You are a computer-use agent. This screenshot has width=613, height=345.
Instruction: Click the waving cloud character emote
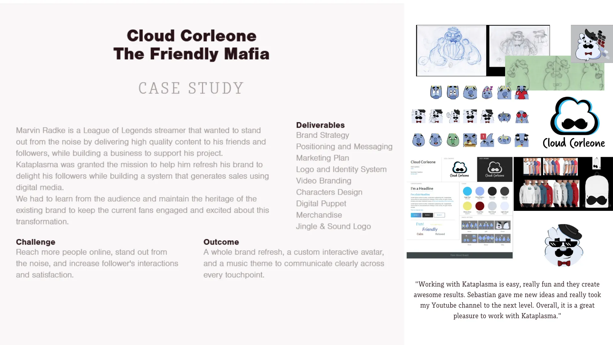point(453,116)
